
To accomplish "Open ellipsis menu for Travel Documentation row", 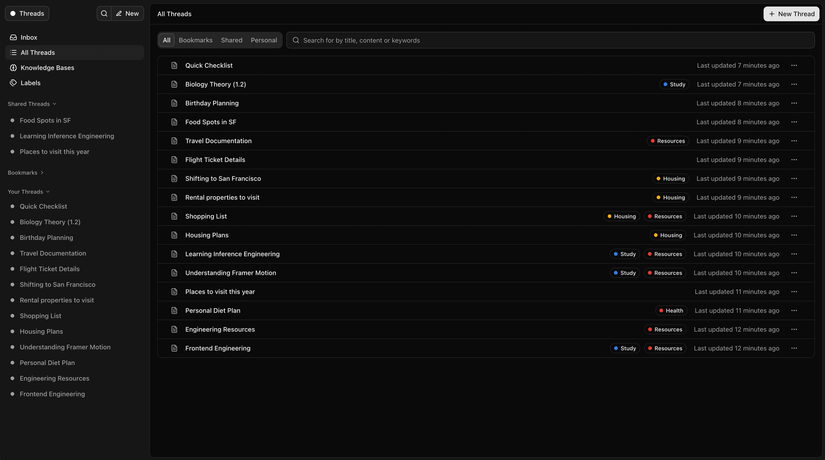I will coord(794,141).
